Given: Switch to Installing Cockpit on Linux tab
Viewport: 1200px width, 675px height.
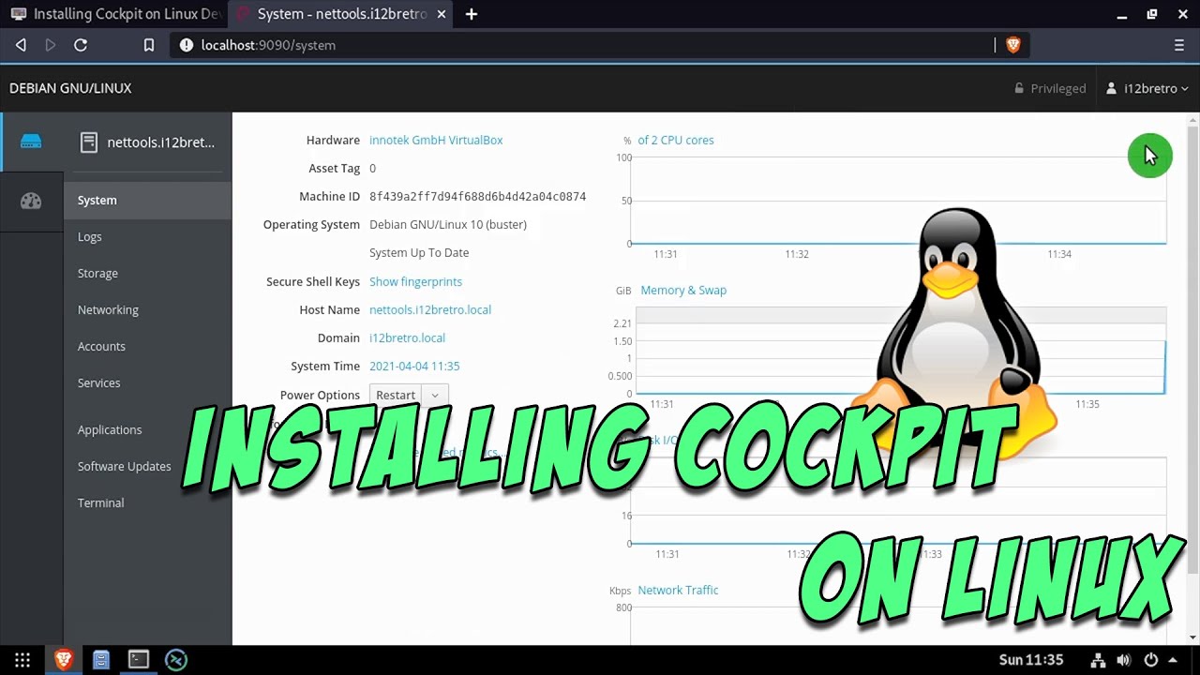Looking at the screenshot, I should [x=116, y=14].
